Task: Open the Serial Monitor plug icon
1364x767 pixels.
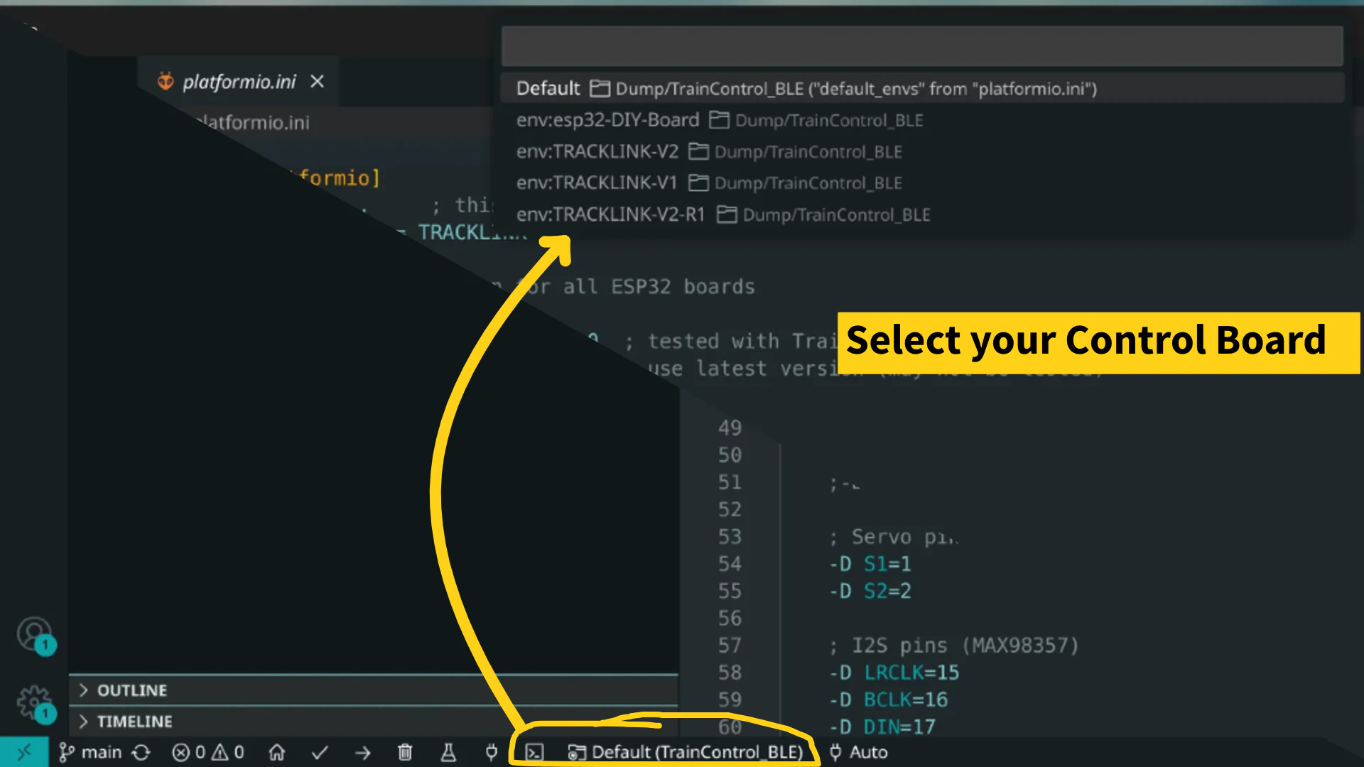Action: point(491,752)
